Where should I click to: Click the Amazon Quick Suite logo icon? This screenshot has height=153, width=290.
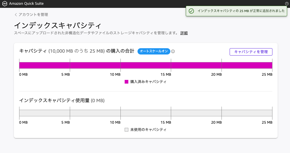[x=4, y=4]
